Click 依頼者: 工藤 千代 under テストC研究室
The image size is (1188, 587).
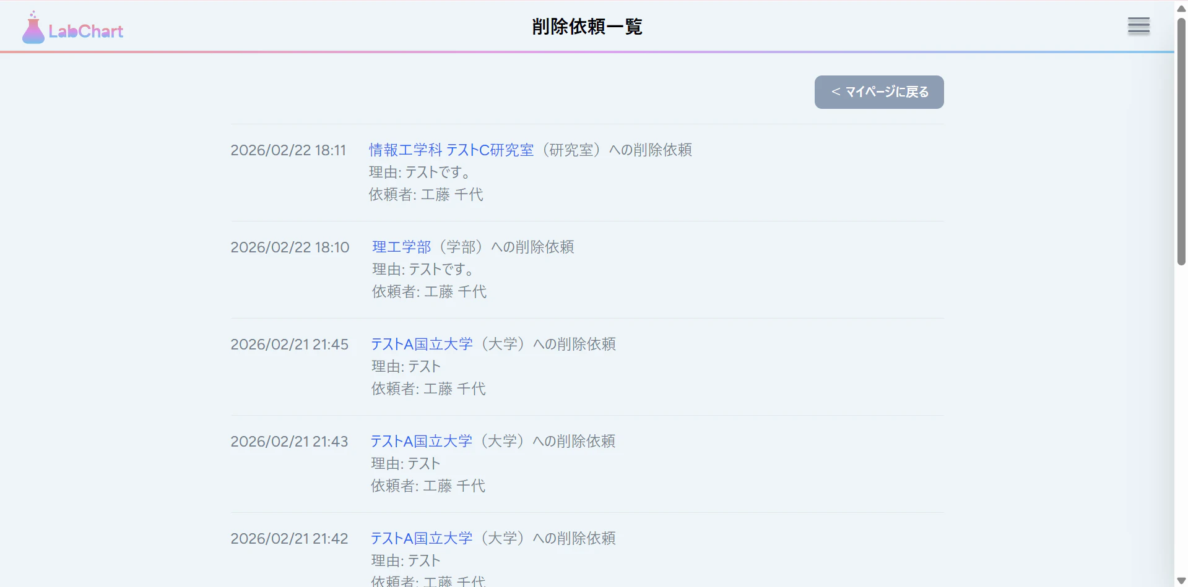[x=426, y=195]
